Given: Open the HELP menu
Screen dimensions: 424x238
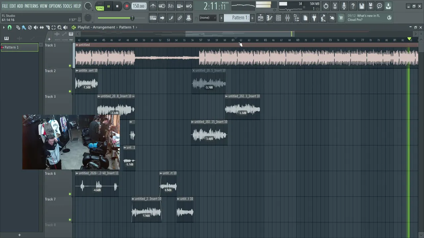Looking at the screenshot, I should coord(77,6).
